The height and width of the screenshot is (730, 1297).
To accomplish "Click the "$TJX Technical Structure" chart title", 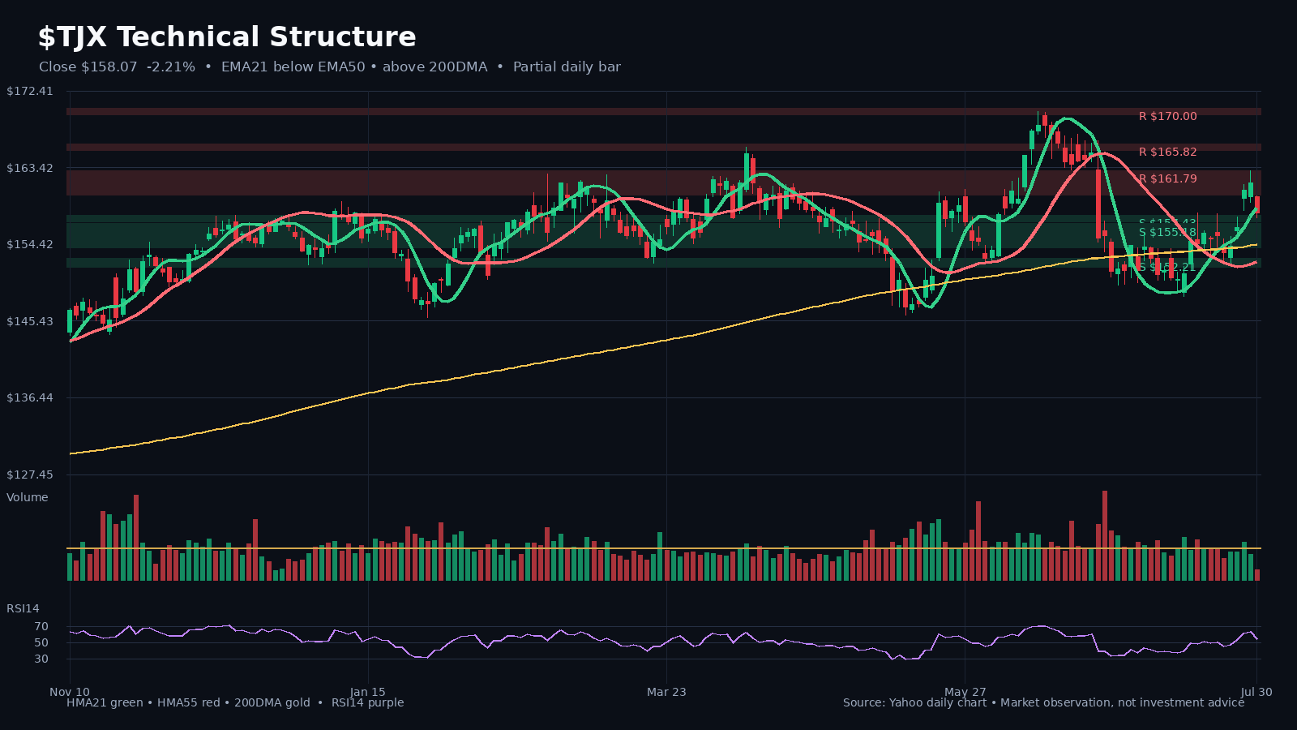I will pos(227,37).
